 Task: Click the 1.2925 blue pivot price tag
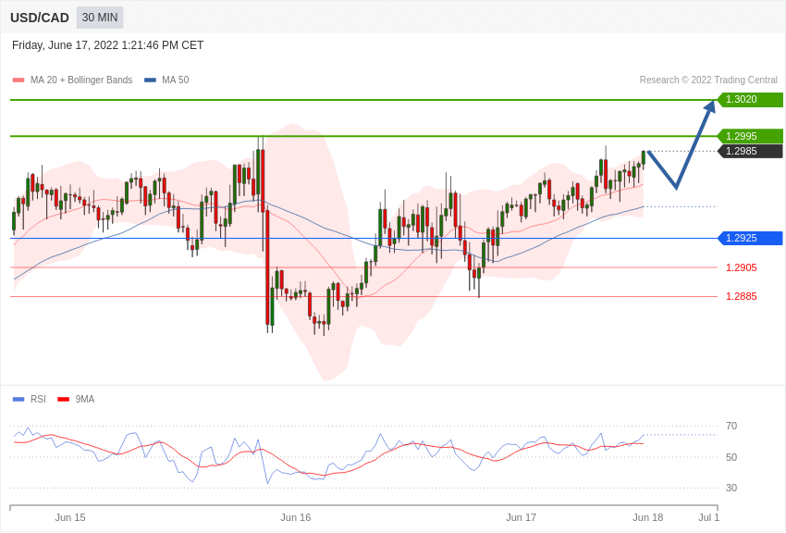point(750,238)
